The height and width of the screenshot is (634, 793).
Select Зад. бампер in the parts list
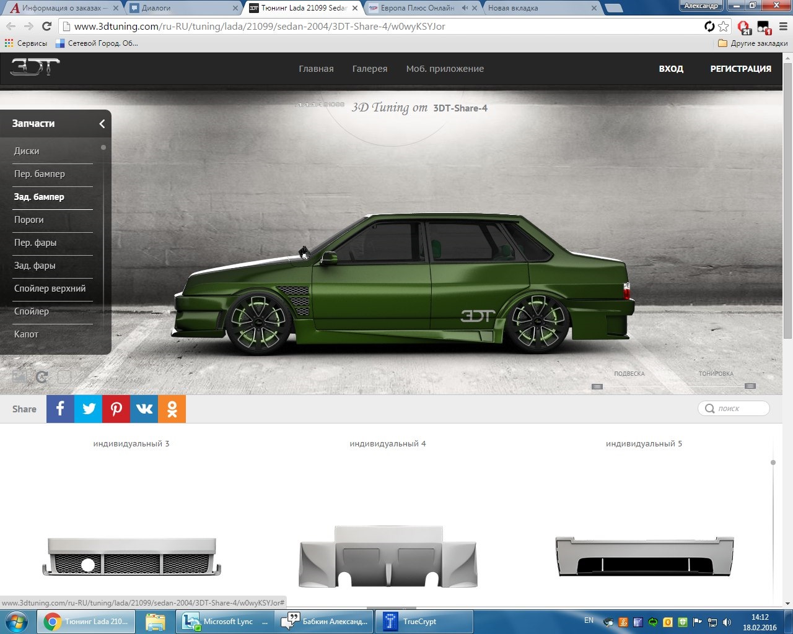[39, 197]
